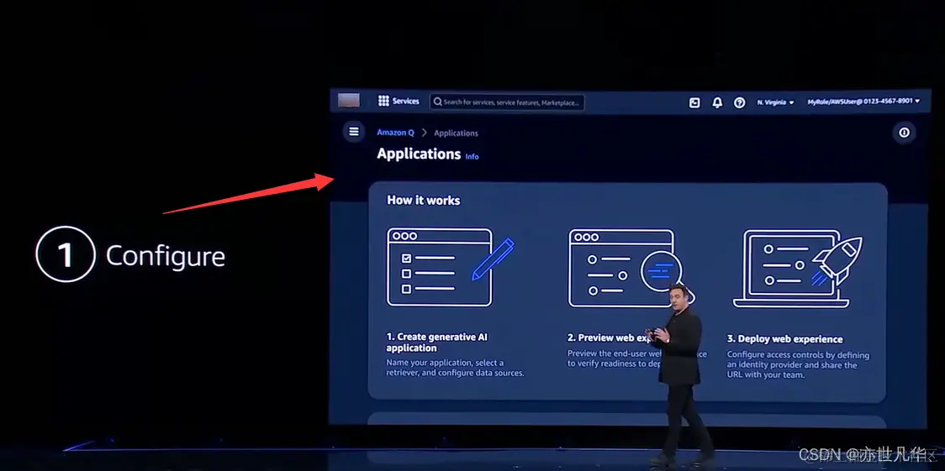
Task: Click 'Configure access controls' description text
Action: click(798, 365)
